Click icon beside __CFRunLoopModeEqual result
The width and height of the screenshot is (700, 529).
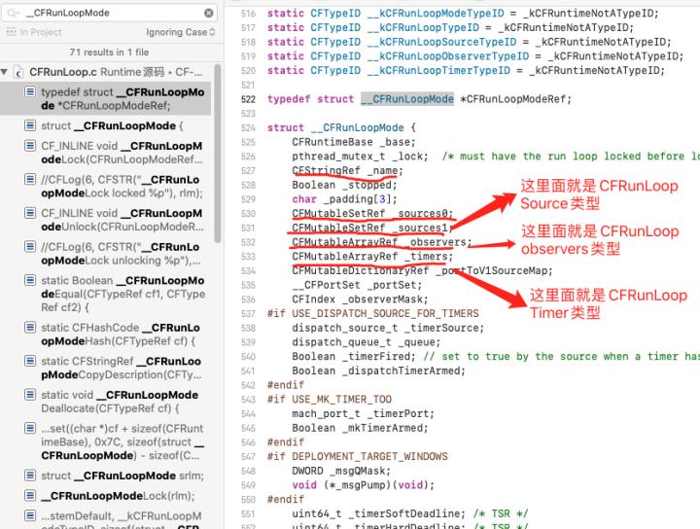pyautogui.click(x=30, y=280)
